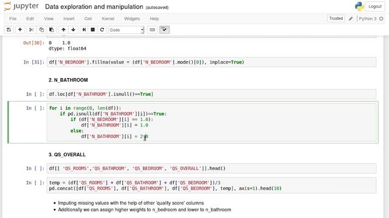
Task: Insert cell below with the plus icon
Action: (x=20, y=30)
